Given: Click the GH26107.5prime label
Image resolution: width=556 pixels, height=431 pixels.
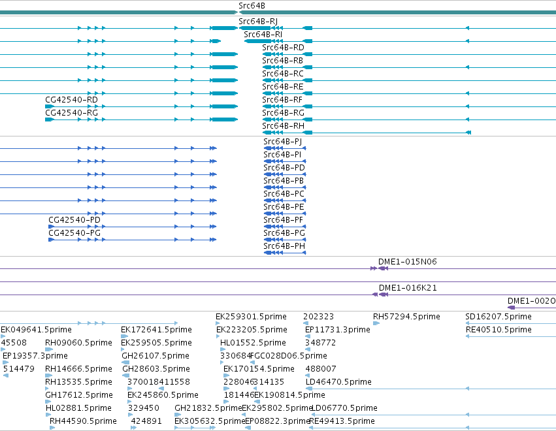Looking at the screenshot, I should click(155, 356).
